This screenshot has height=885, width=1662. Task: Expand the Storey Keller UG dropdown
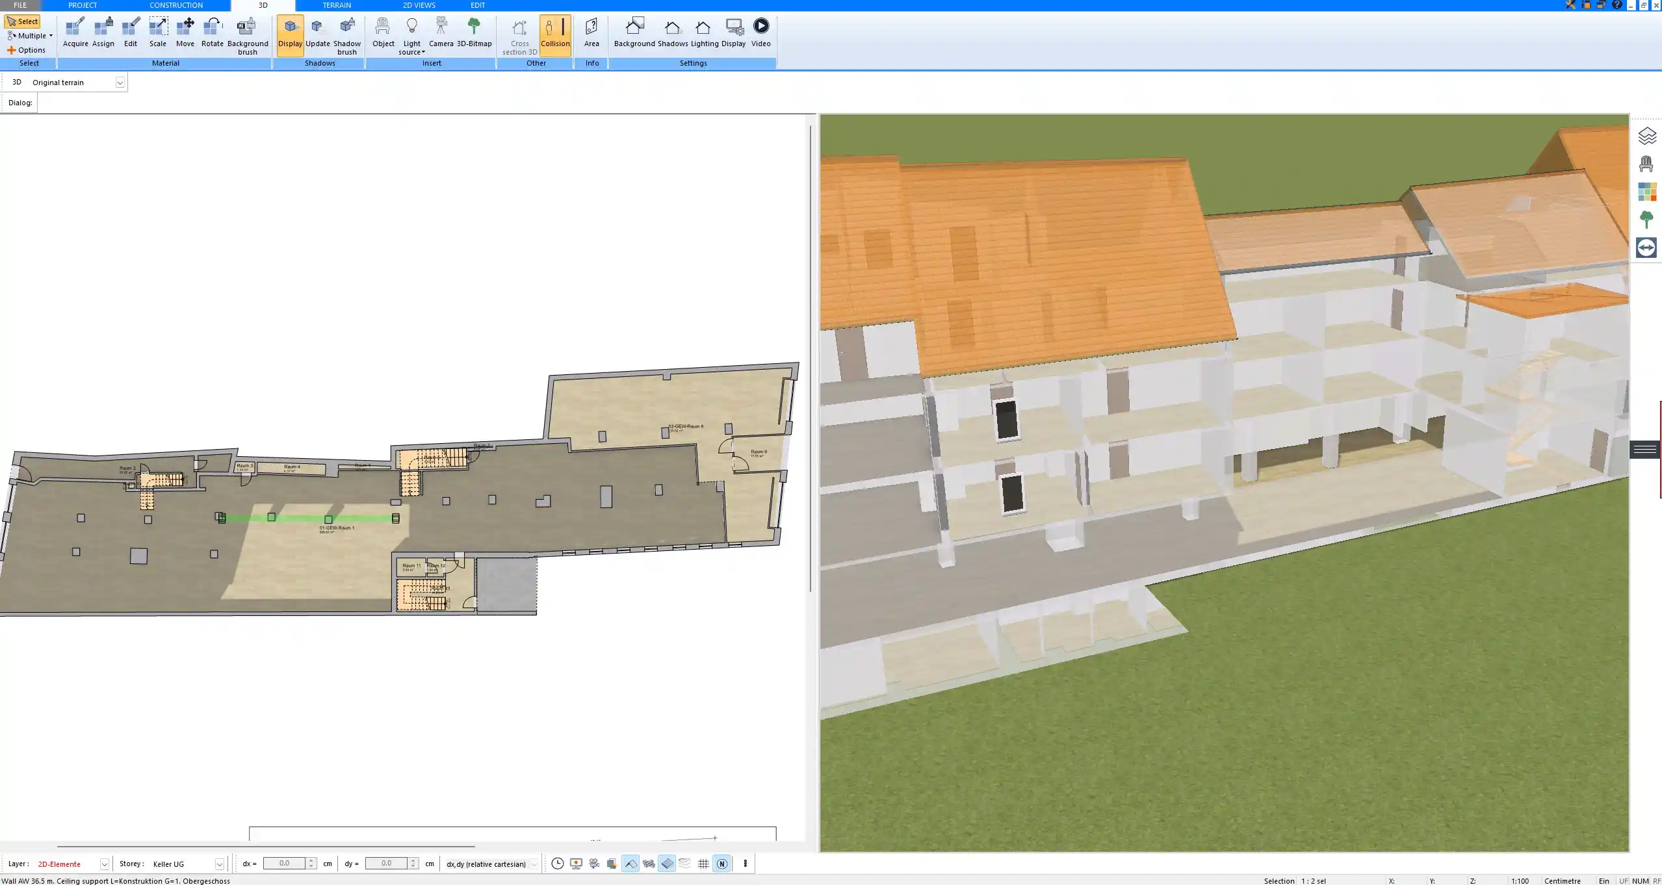[219, 864]
